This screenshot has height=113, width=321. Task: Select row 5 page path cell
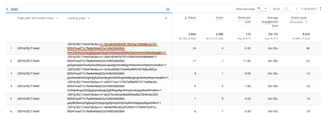pos(28,99)
